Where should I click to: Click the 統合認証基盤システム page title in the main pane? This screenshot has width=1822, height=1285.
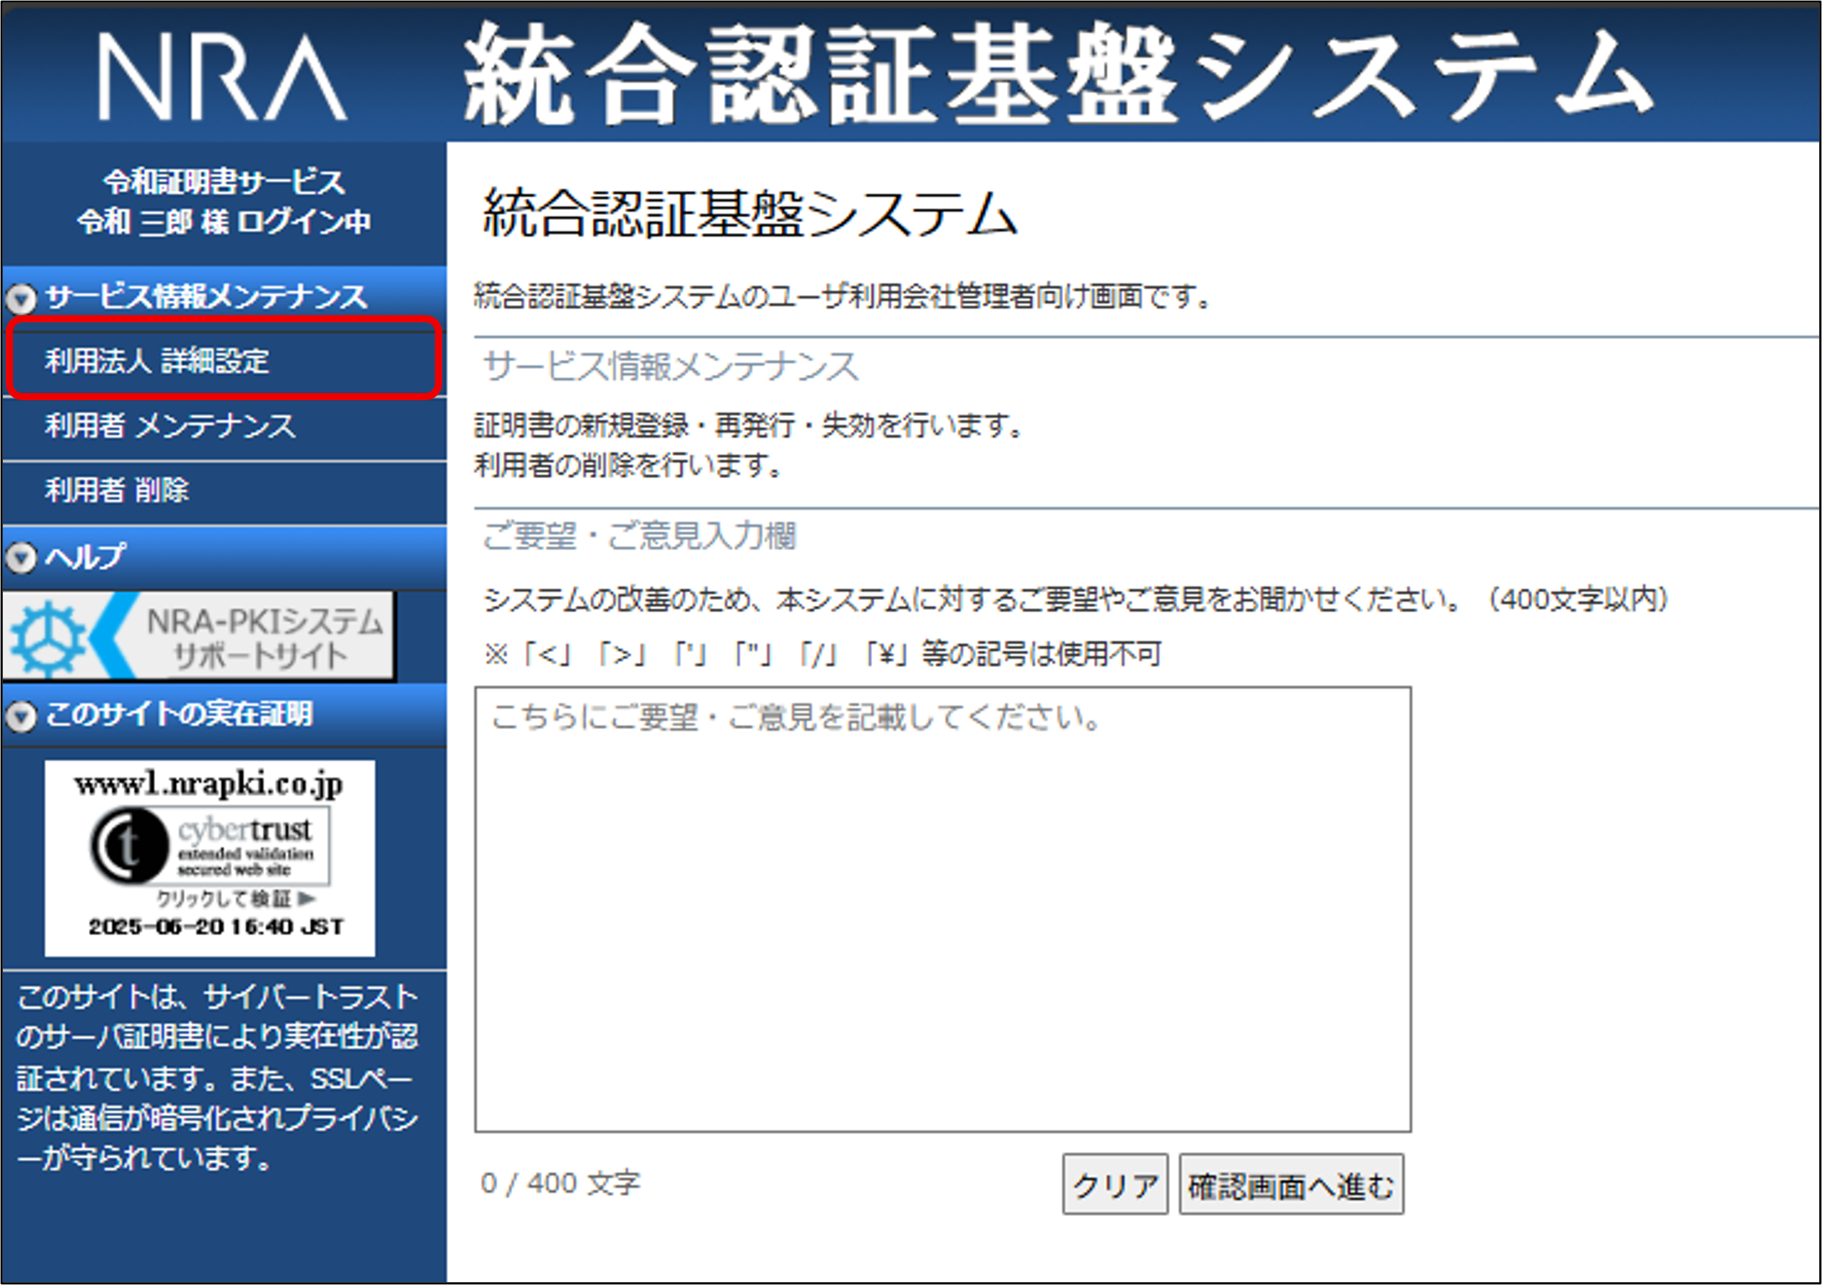750,213
